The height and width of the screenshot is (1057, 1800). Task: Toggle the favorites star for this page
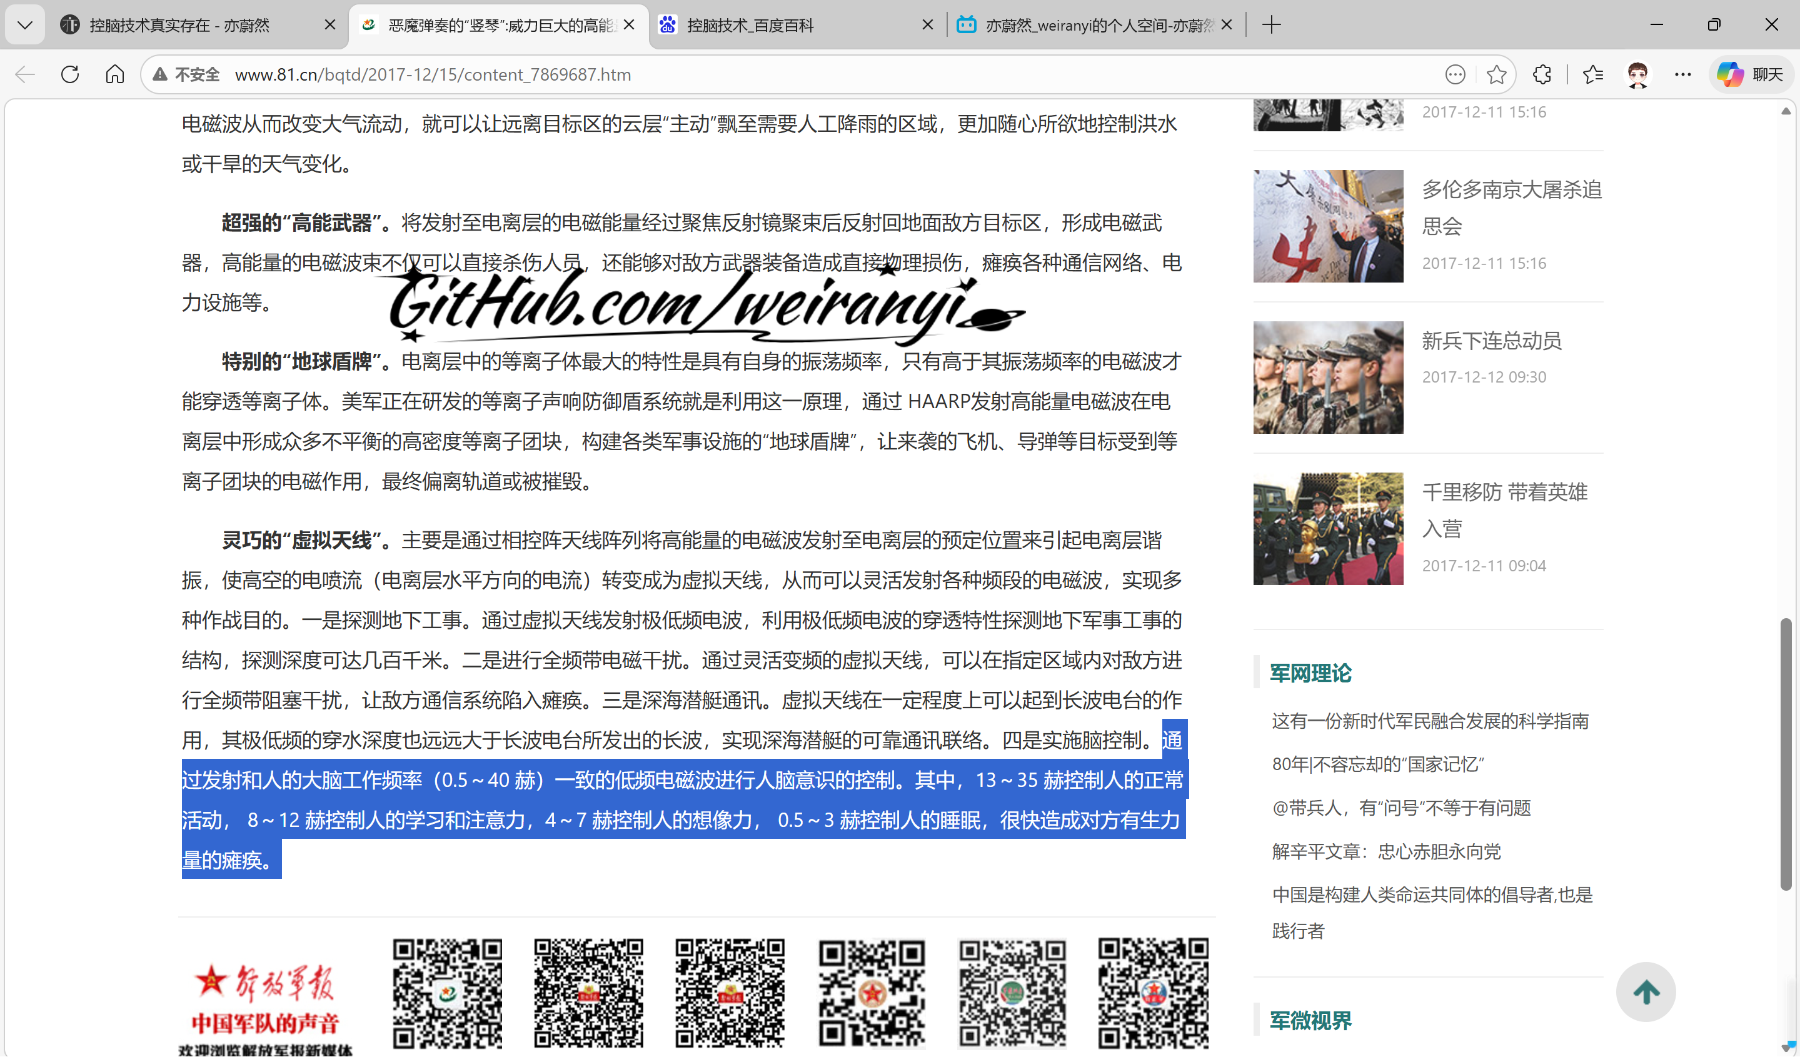1496,74
